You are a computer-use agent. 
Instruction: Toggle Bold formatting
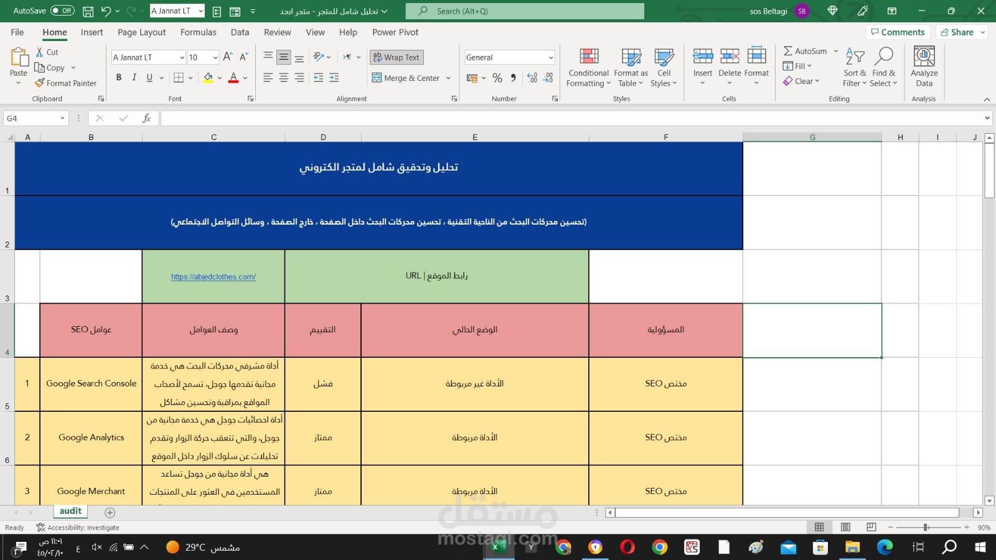119,78
